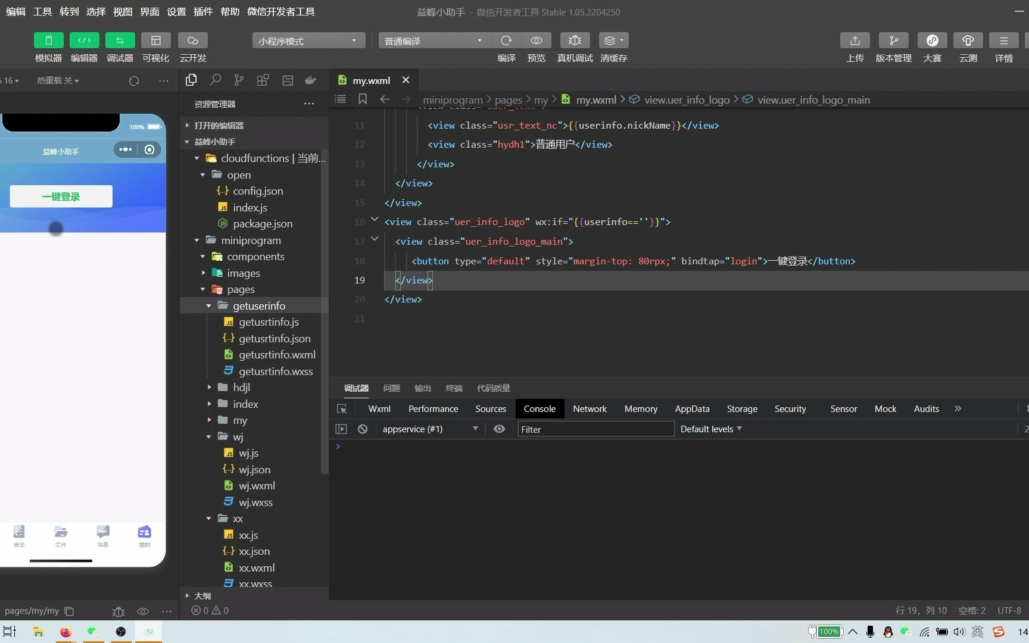Show more debugger tabs chevron
The width and height of the screenshot is (1029, 643).
[958, 408]
